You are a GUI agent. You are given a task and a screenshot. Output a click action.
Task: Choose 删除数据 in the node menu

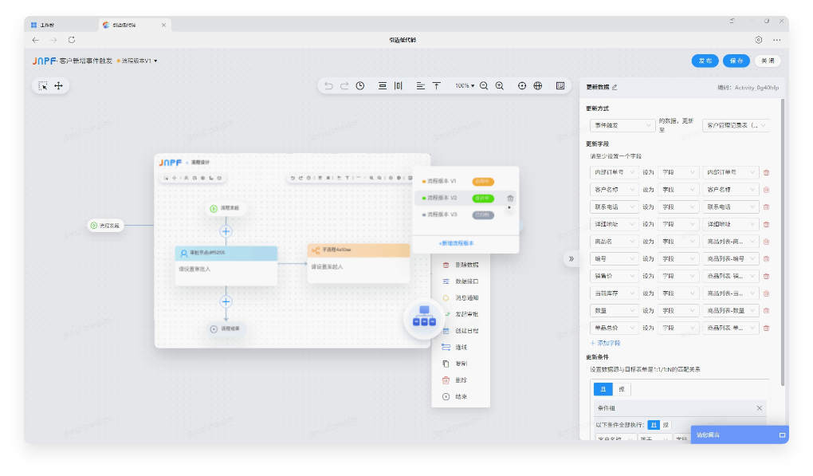[x=461, y=265]
